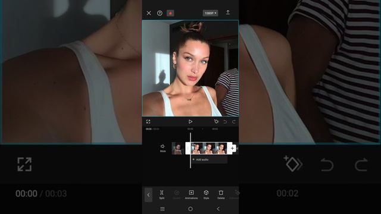Go back using the toolbar left chevron
The height and width of the screenshot is (214, 381).
tap(148, 195)
